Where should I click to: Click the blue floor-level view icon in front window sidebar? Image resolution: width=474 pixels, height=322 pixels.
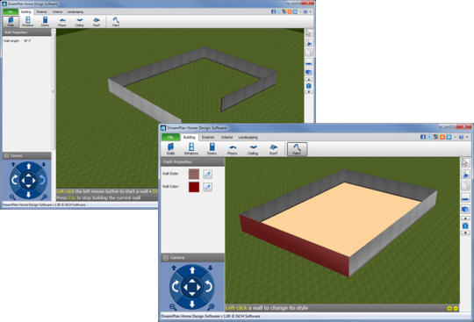point(465,198)
